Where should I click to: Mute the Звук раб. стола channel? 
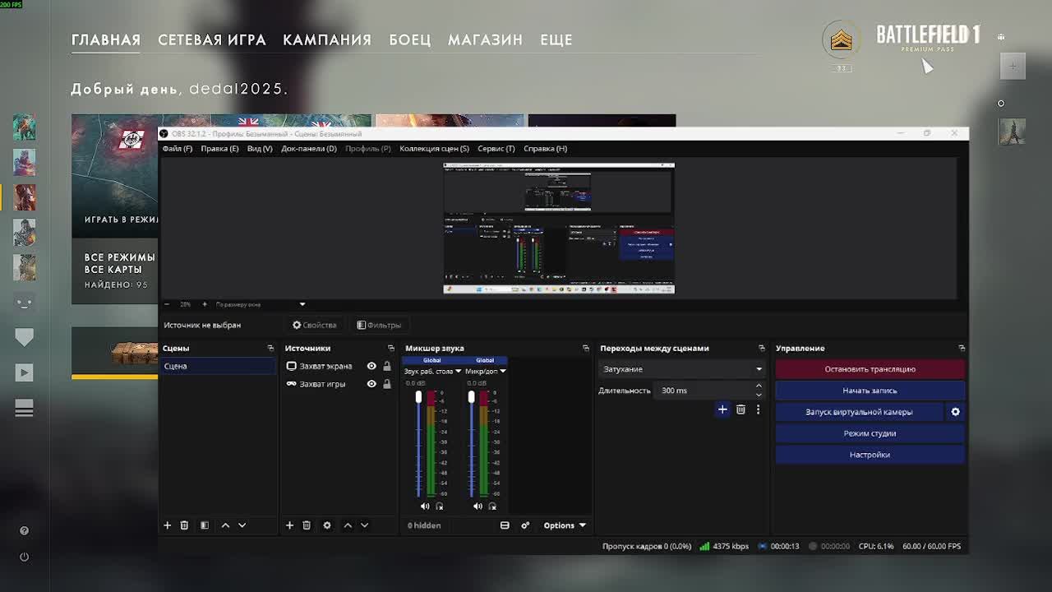(425, 506)
